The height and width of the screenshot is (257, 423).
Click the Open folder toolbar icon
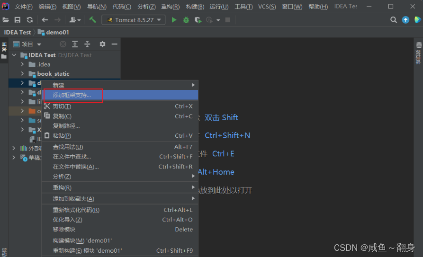click(x=6, y=20)
